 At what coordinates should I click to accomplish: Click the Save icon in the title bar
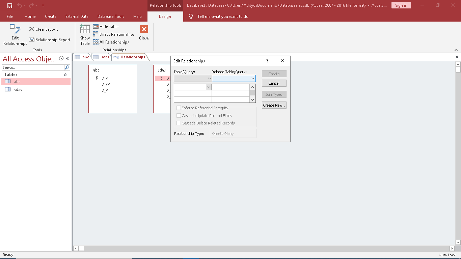pos(10,5)
